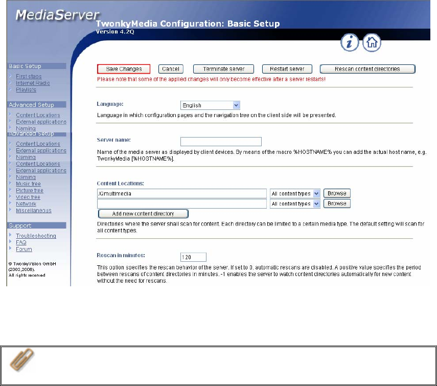437x386 pixels.
Task: Visit the Forum link
Action: click(x=24, y=249)
